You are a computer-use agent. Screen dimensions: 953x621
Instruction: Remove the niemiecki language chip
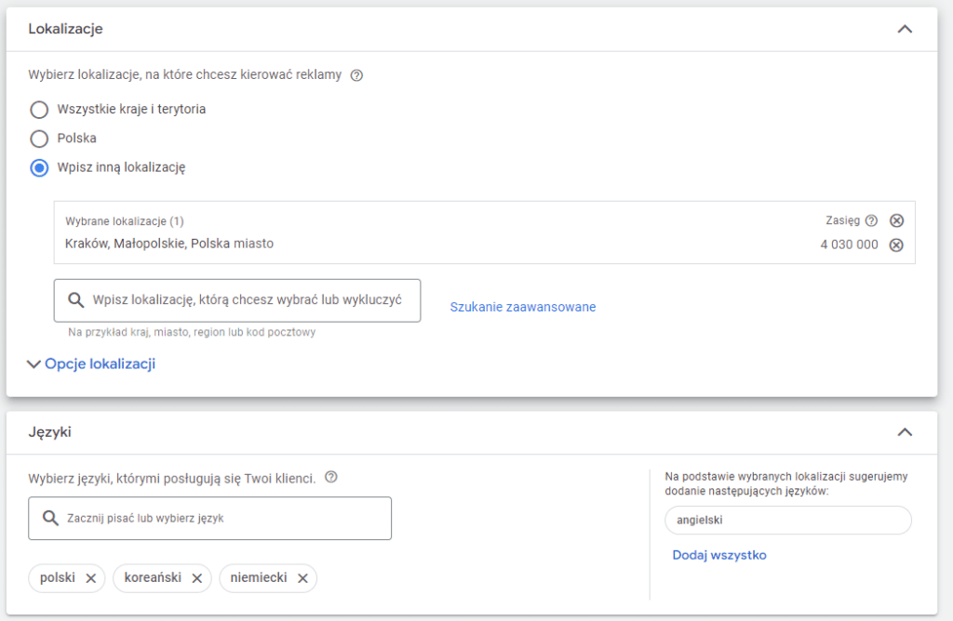[x=302, y=577]
